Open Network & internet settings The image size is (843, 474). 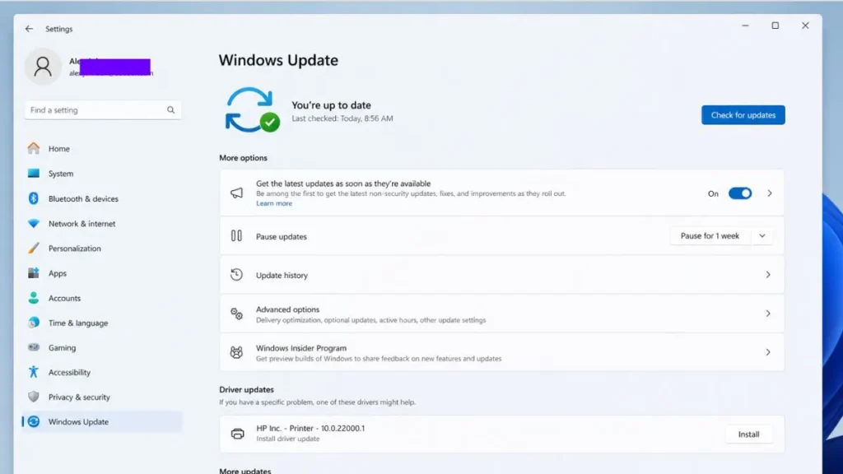pyautogui.click(x=82, y=223)
